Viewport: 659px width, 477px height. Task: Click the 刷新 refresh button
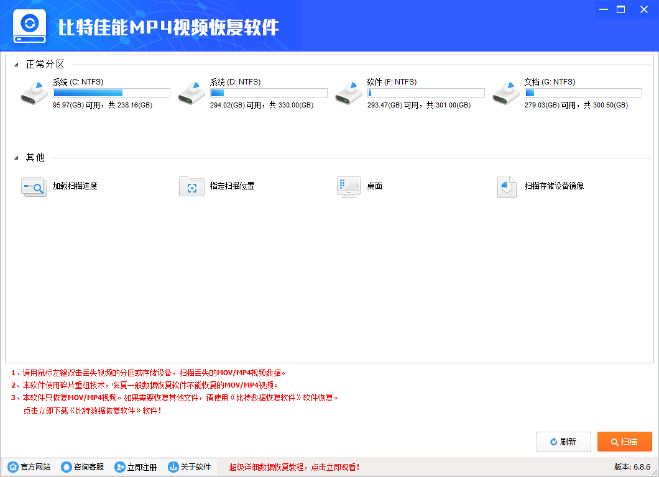click(x=564, y=442)
